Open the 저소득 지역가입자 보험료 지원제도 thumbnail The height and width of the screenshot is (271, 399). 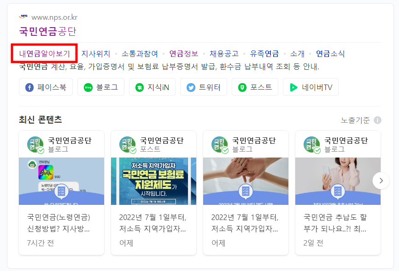click(x=154, y=181)
